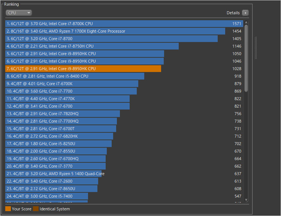Click the Details arrow button
This screenshot has width=281, height=216.
pyautogui.click(x=245, y=13)
